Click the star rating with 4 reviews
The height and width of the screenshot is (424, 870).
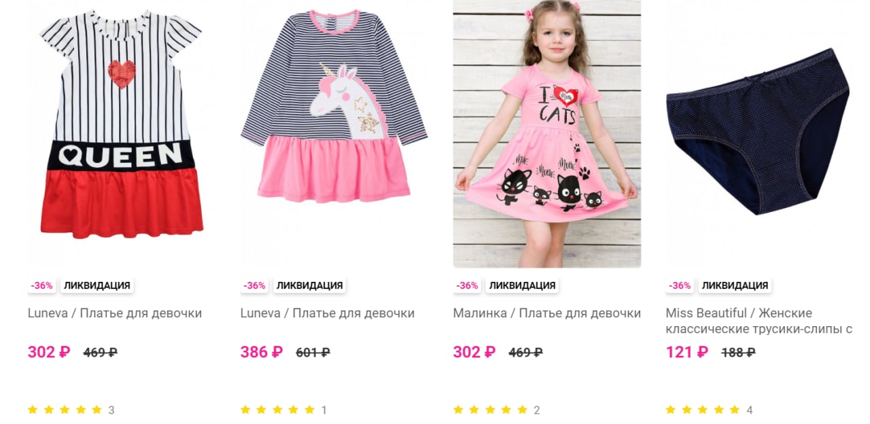tap(710, 410)
